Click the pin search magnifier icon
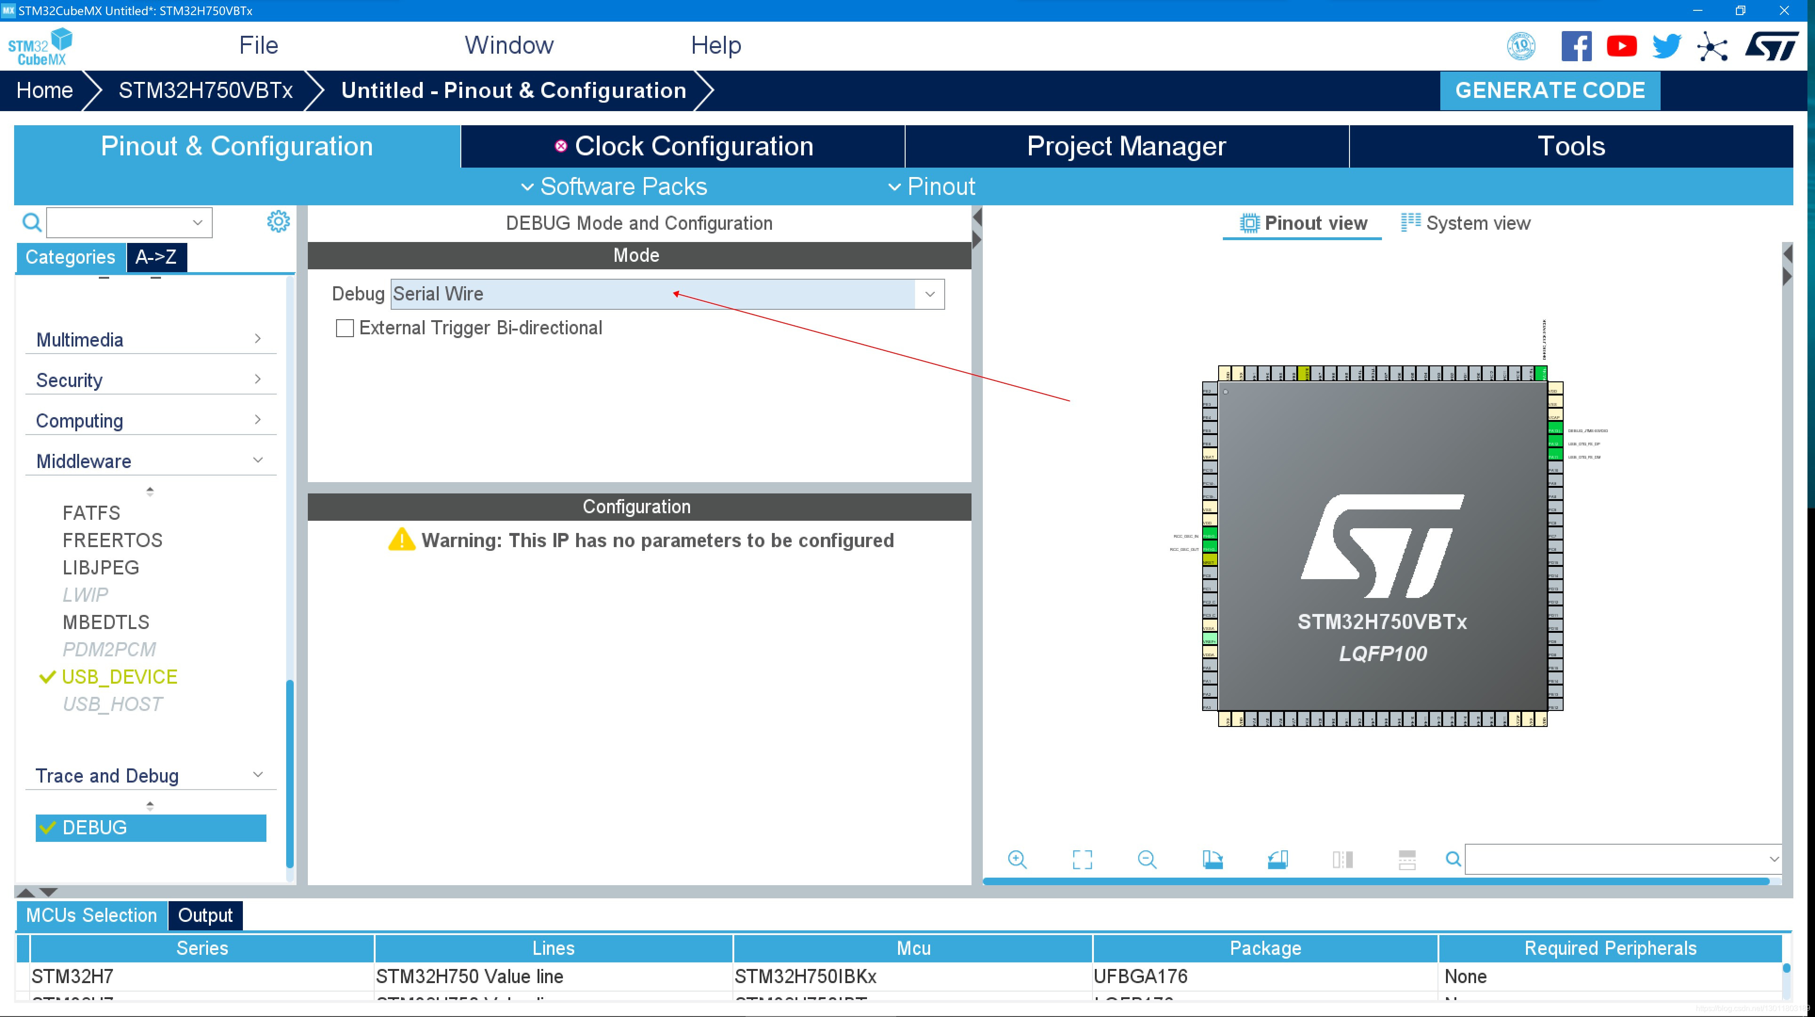The width and height of the screenshot is (1815, 1017). tap(1453, 859)
